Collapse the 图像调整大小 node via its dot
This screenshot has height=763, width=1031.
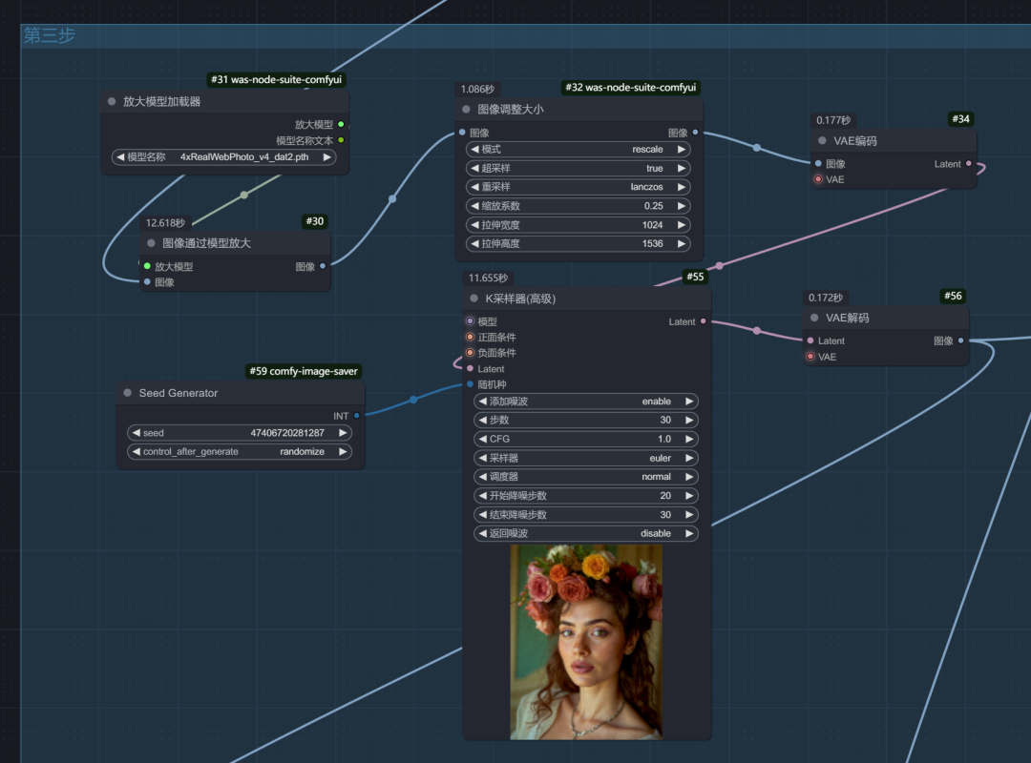pos(466,109)
